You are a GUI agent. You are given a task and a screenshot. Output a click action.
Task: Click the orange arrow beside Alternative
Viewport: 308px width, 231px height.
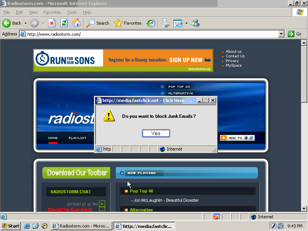tap(126, 210)
